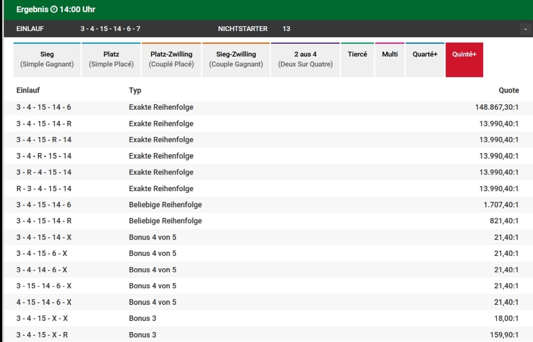The height and width of the screenshot is (342, 533).
Task: Switch to 2 aus 4 tab
Action: 305,60
